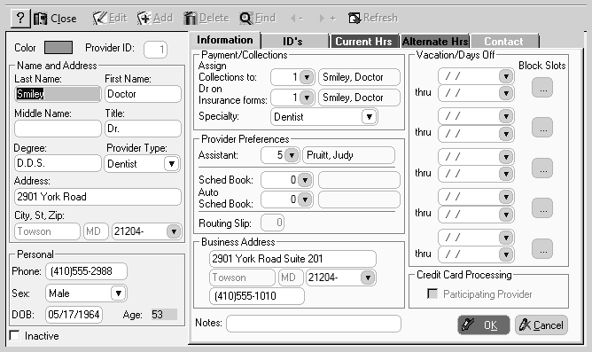
Task: Open the Assistant dropdown
Action: pyautogui.click(x=292, y=155)
